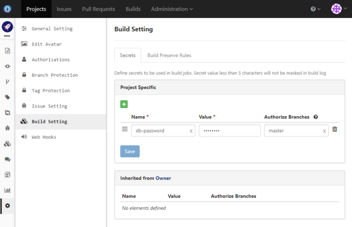Open the user avatar menu
The image size is (352, 227).
(x=337, y=9)
